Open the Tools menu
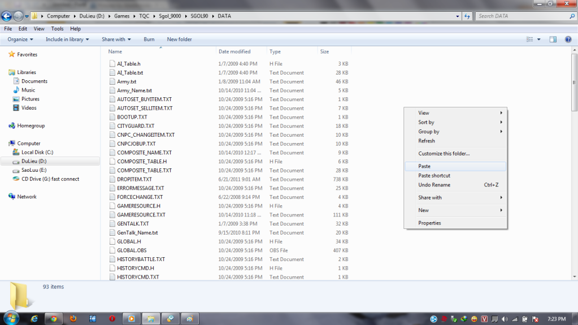The image size is (578, 325). coord(57,29)
